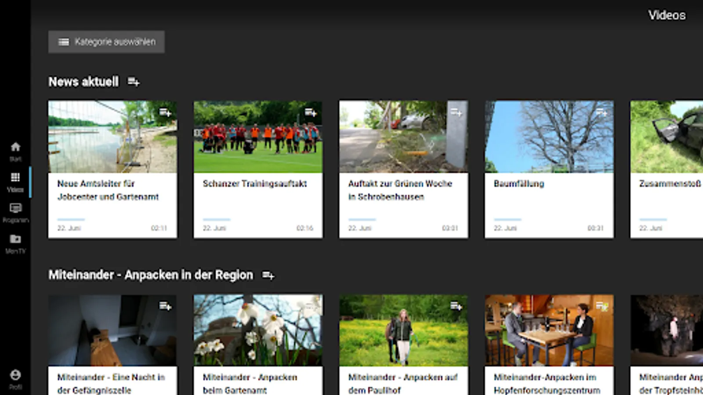Play Anpacken beim Gartenamt flower thumbnail
The height and width of the screenshot is (395, 703).
pos(258,330)
